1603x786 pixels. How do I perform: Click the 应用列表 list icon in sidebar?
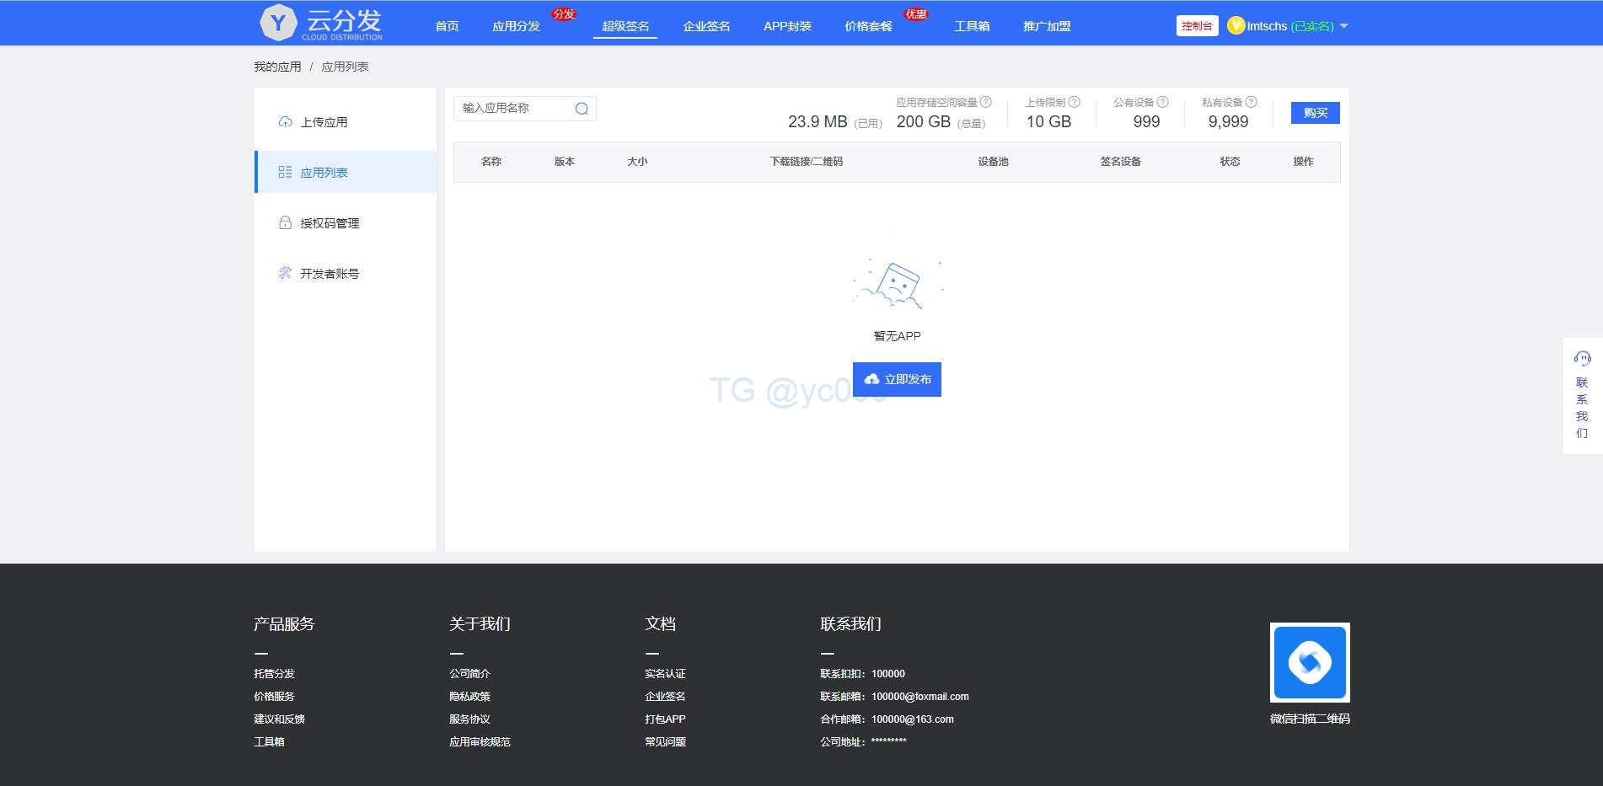[x=284, y=171]
